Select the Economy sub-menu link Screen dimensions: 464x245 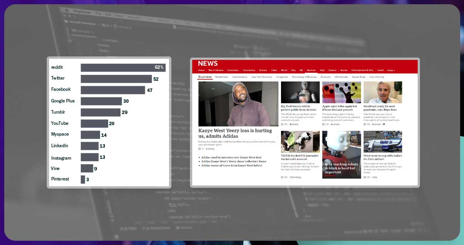tap(325, 77)
